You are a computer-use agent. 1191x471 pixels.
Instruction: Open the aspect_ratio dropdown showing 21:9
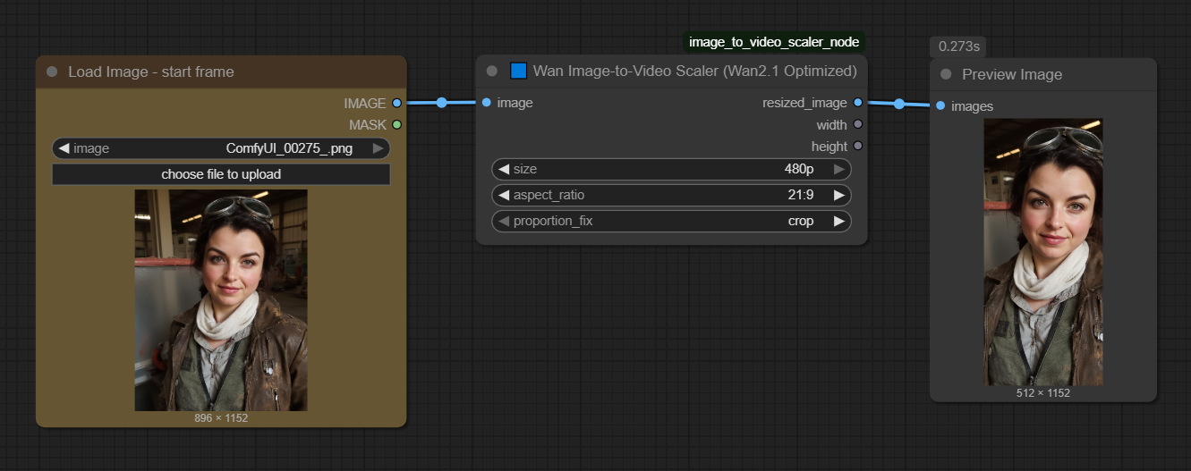click(x=671, y=195)
